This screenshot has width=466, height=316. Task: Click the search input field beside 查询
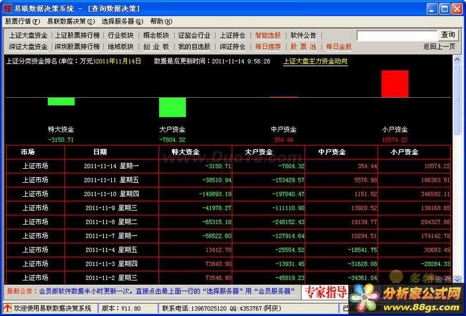(397, 35)
